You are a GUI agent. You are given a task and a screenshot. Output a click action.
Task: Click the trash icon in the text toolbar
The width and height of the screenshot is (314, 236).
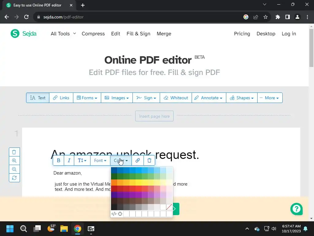click(x=149, y=160)
